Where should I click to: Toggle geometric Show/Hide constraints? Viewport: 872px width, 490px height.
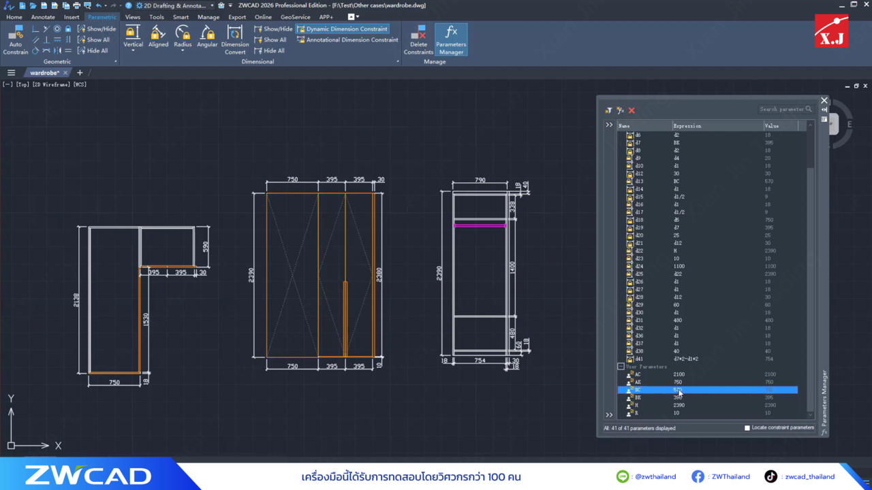coord(97,29)
